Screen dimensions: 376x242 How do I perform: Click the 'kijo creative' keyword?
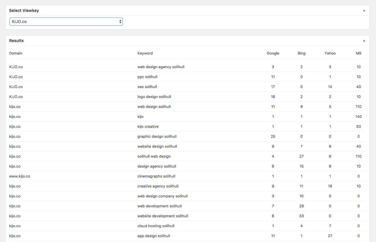[148, 126]
